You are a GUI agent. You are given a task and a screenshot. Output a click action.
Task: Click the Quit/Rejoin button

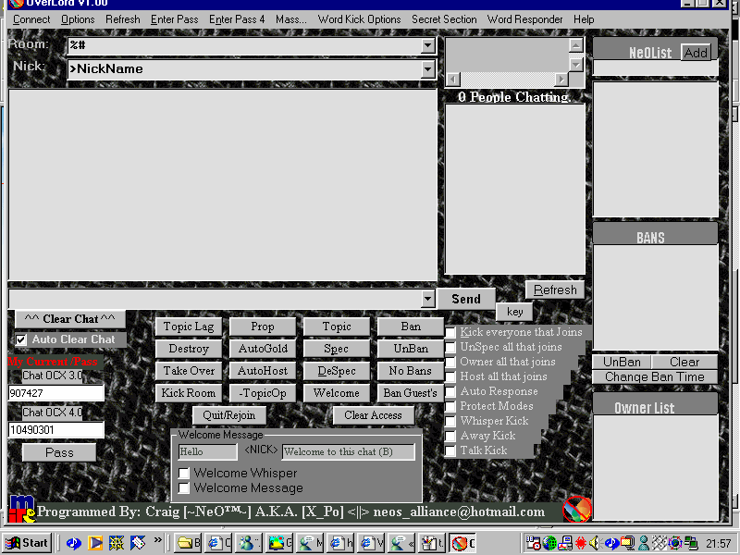coord(228,415)
